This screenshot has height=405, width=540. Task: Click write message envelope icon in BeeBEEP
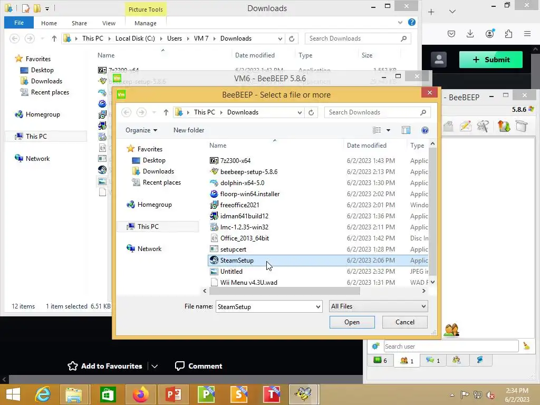tap(466, 126)
